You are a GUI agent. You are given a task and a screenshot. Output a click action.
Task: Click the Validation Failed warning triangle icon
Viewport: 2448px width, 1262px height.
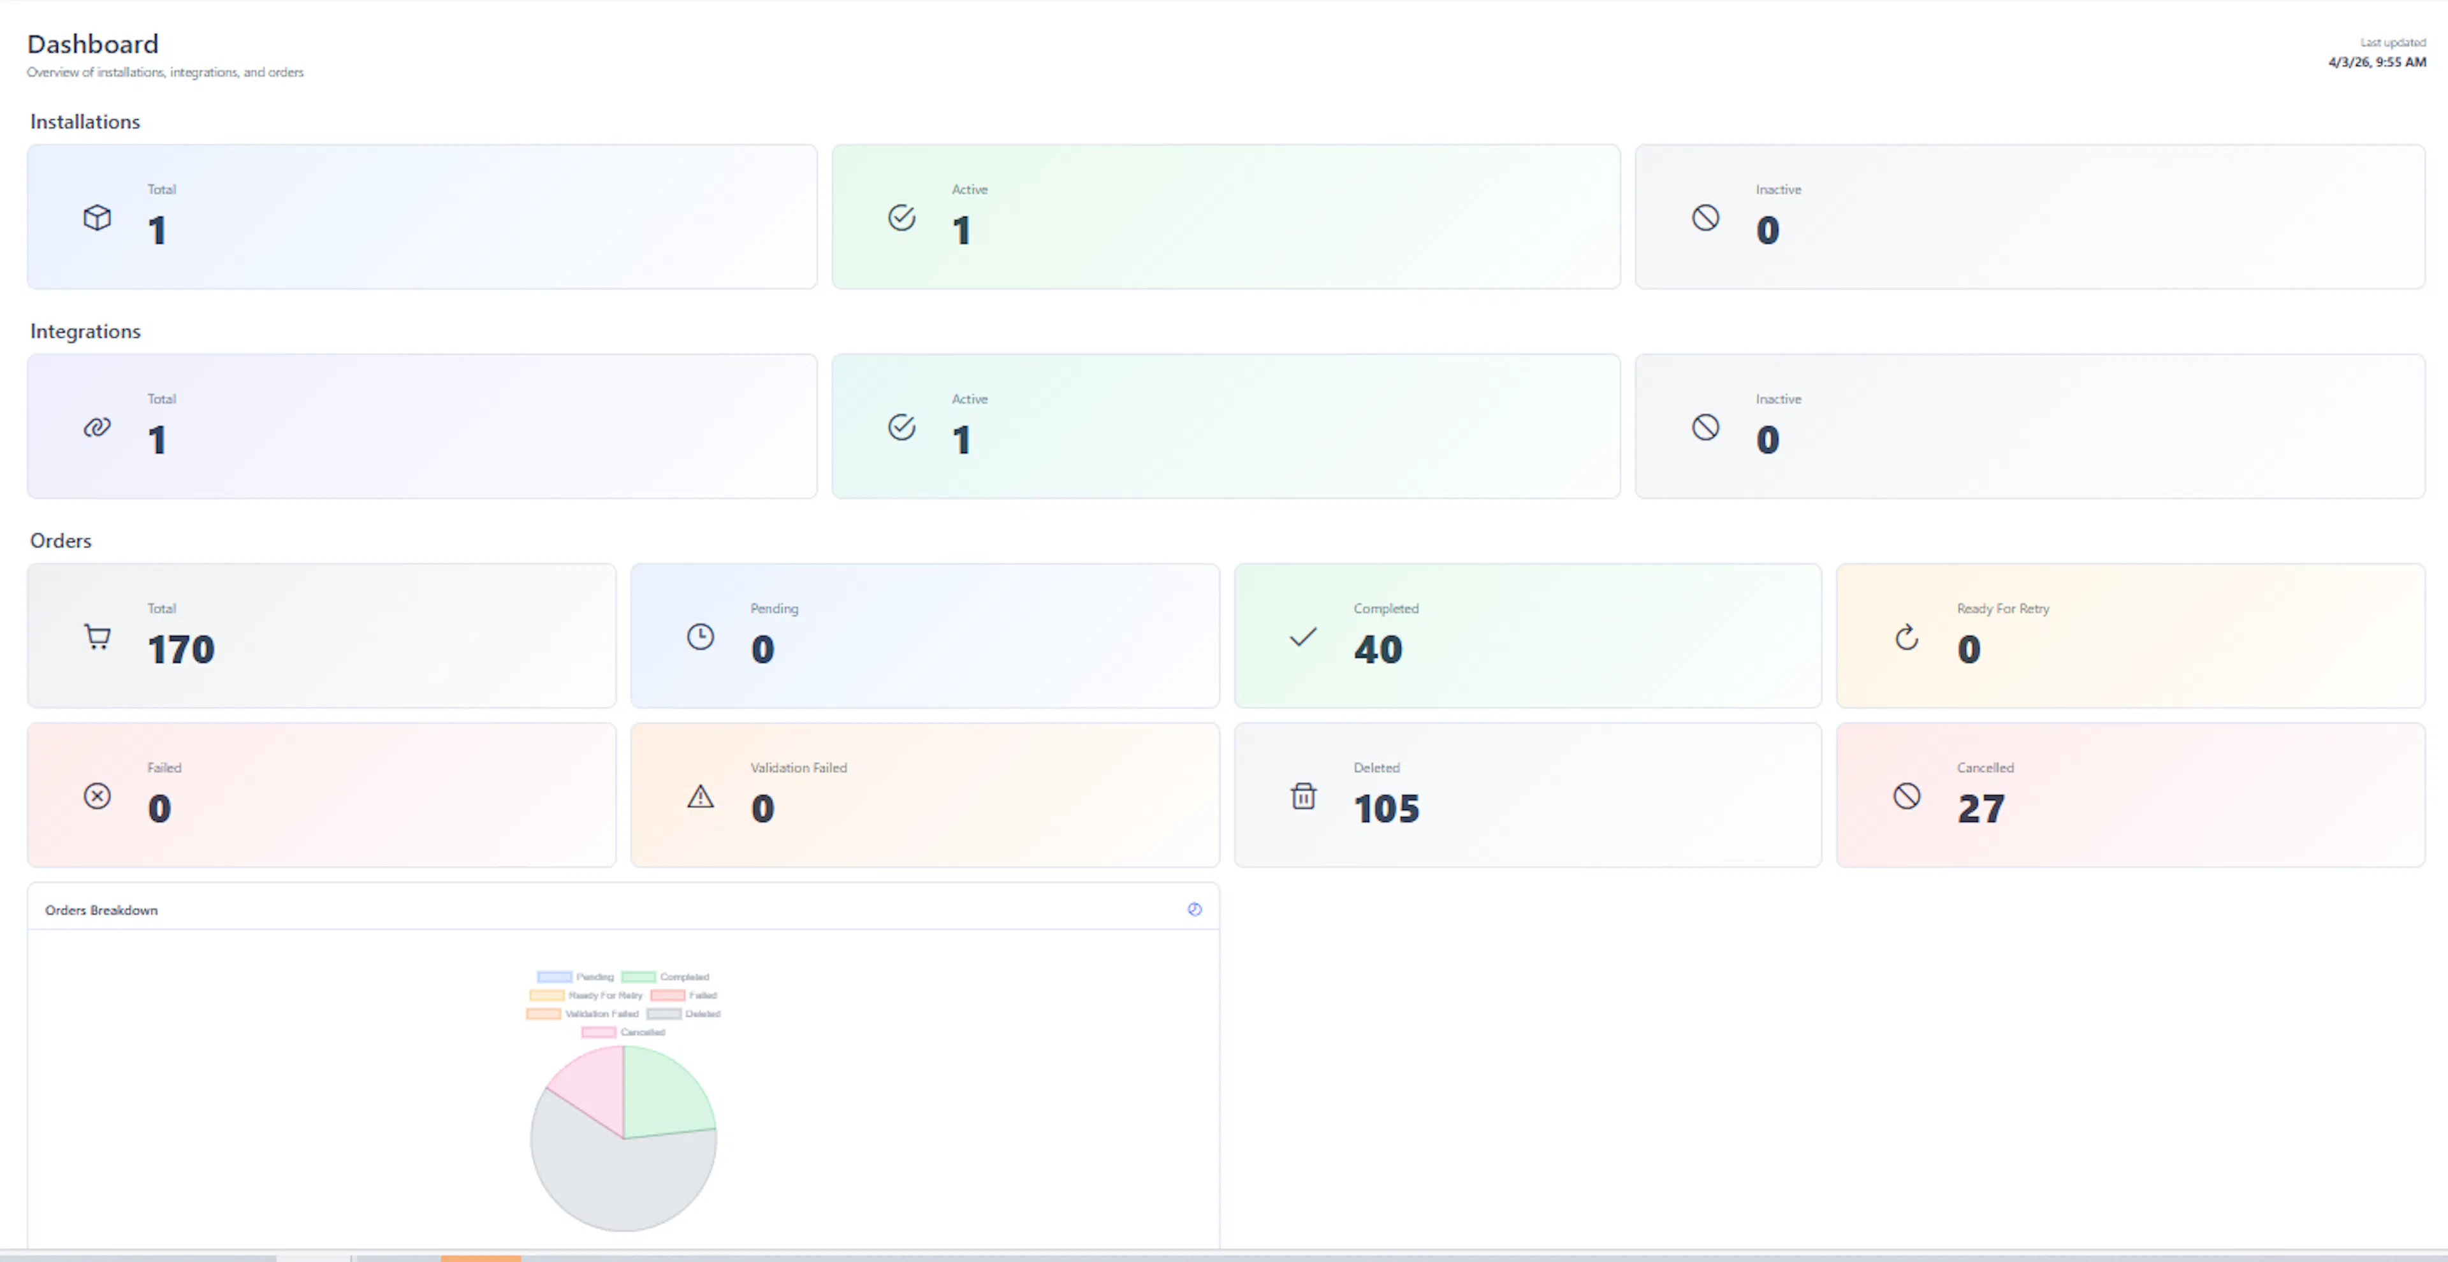(701, 795)
